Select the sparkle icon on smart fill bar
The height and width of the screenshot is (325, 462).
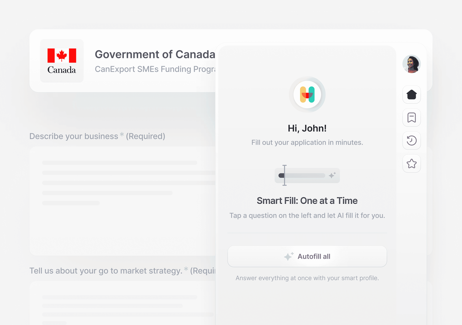tap(332, 175)
